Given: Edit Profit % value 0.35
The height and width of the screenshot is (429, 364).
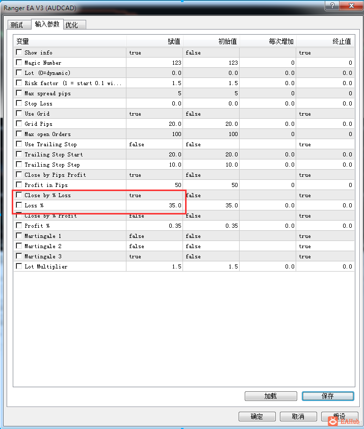Looking at the screenshot, I should pos(154,226).
